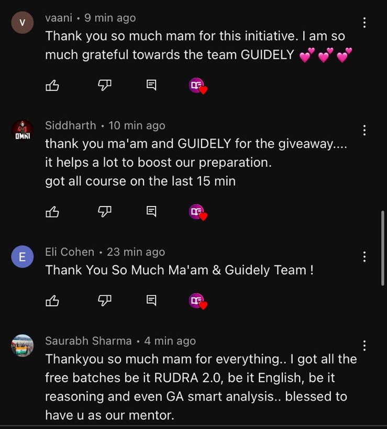Click creator heart badge under Eli Cohen's comment

[198, 301]
